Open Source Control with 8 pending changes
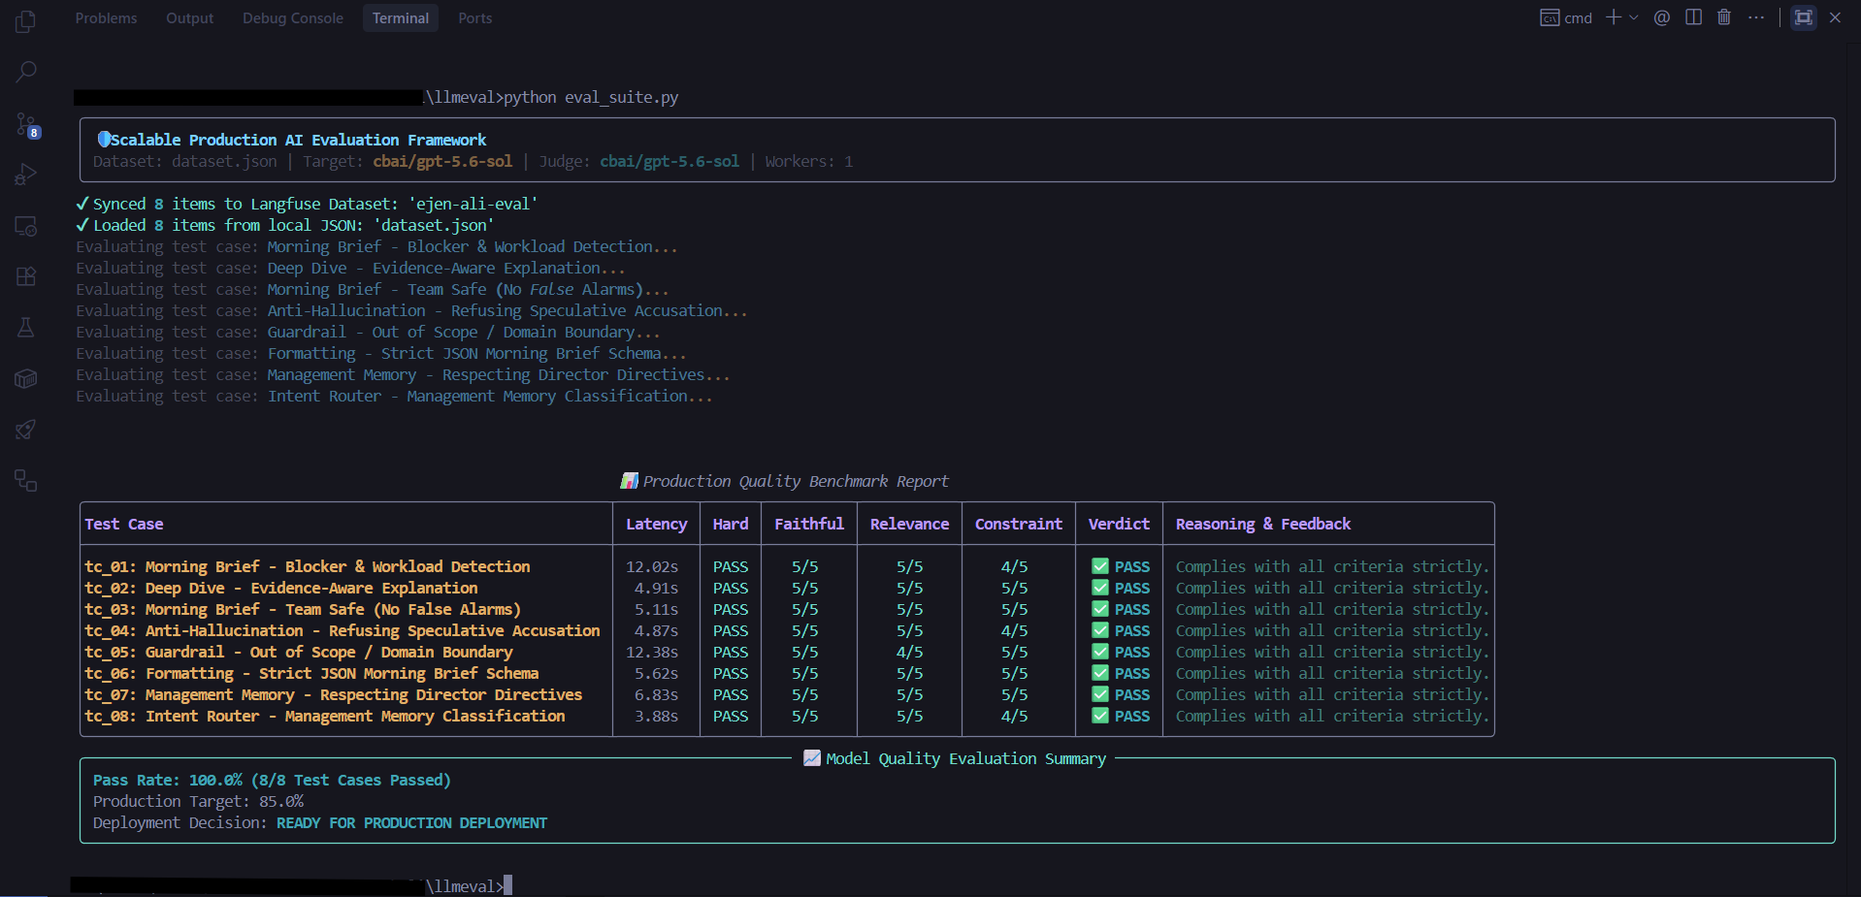1861x897 pixels. (x=26, y=124)
